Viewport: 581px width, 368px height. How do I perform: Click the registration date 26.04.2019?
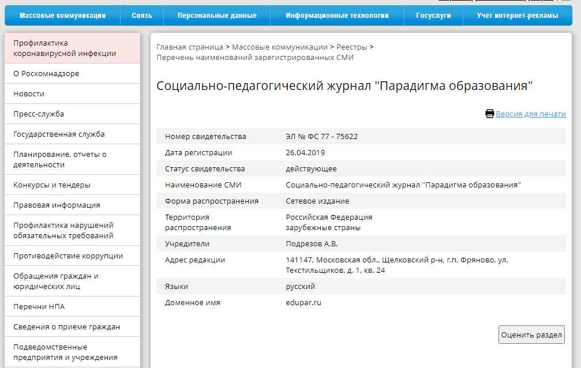coord(305,153)
